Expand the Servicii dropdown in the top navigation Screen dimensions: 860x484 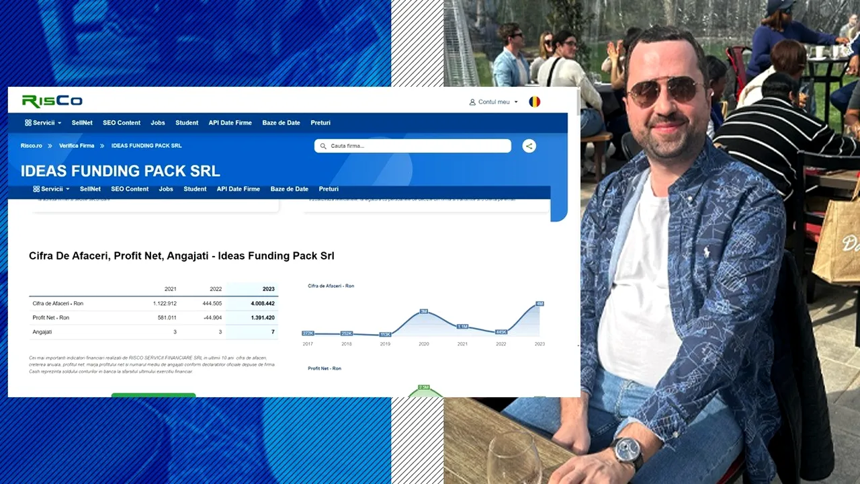43,122
